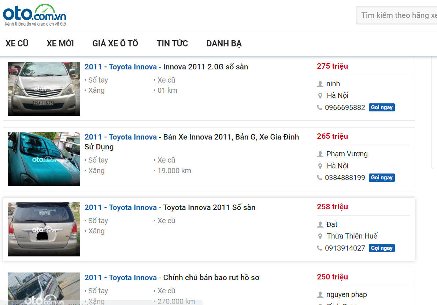Click phone icon beside 0966695882

click(320, 107)
